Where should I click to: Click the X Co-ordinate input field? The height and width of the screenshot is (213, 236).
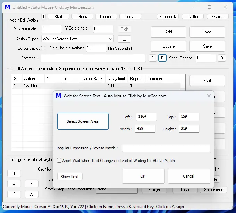pyautogui.click(x=51, y=29)
